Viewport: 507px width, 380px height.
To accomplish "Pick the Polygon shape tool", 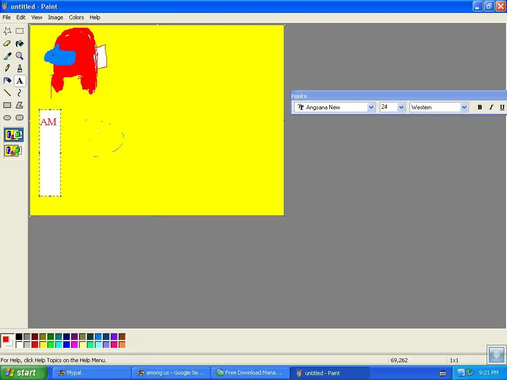I will (20, 105).
